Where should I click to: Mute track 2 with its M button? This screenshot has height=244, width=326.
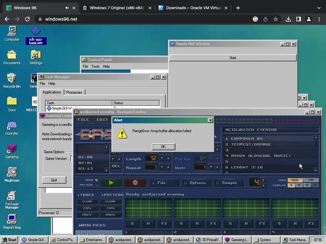[197, 223]
